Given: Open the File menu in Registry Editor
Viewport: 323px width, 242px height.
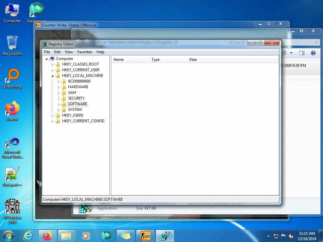Looking at the screenshot, I should [47, 52].
